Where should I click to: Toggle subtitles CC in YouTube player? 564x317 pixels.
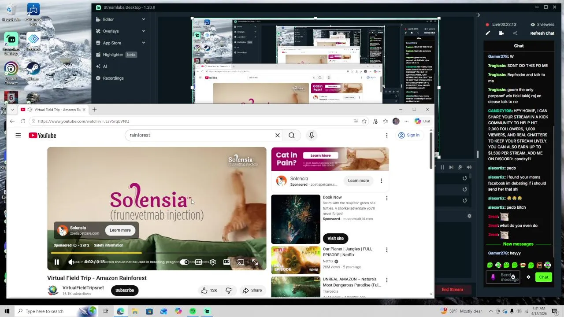click(199, 262)
